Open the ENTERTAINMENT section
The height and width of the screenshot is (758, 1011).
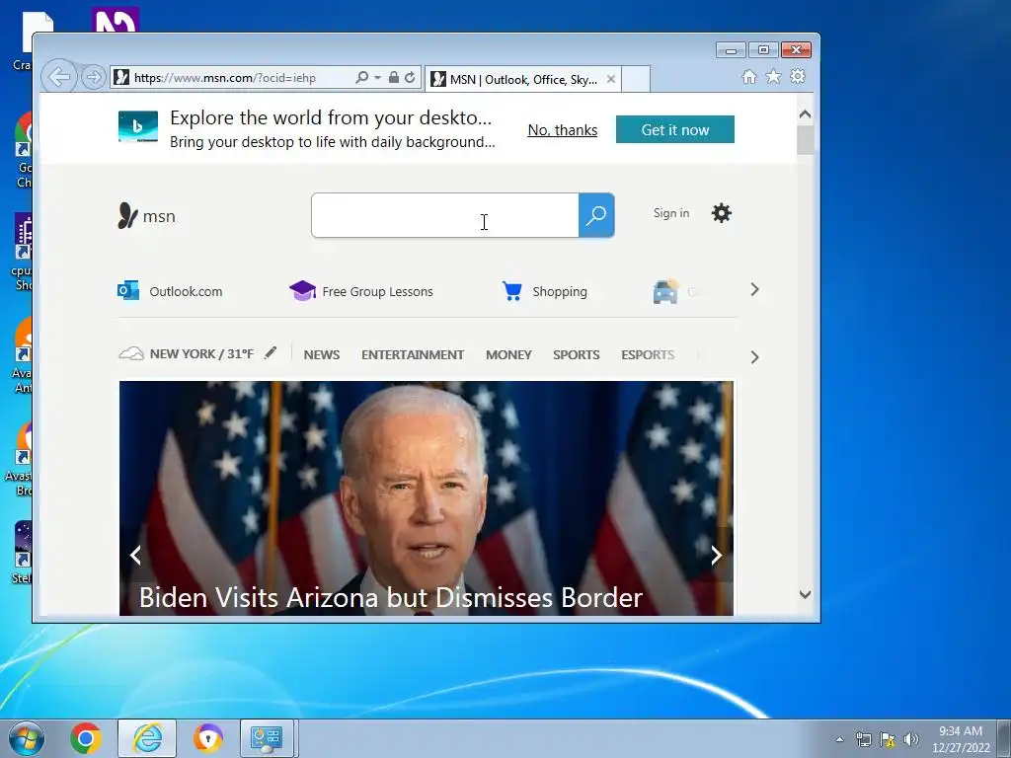tap(413, 354)
